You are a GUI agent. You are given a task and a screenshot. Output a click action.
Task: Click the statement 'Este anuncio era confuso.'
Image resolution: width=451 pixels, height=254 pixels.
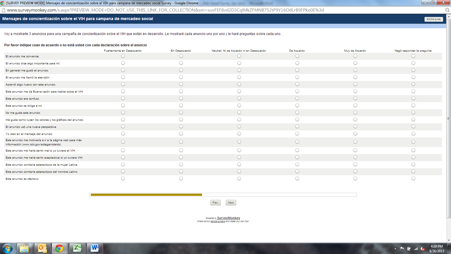point(23,99)
